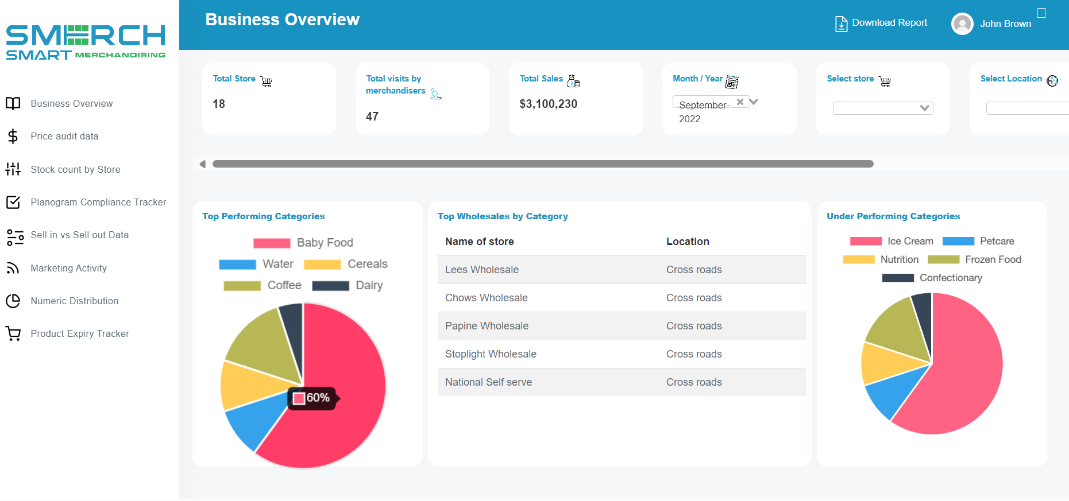
Task: Toggle Baby Food legend in Top Performing chart
Action: pyautogui.click(x=303, y=243)
